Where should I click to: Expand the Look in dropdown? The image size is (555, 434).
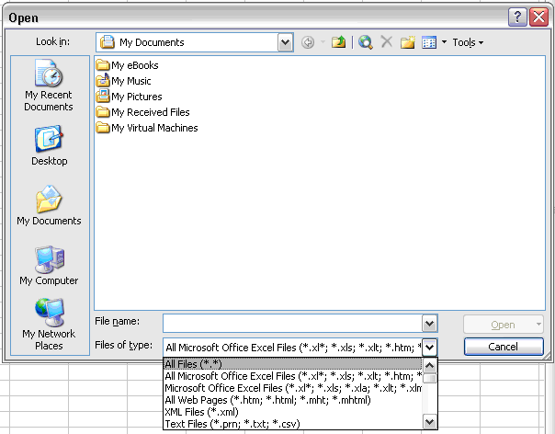tap(285, 42)
